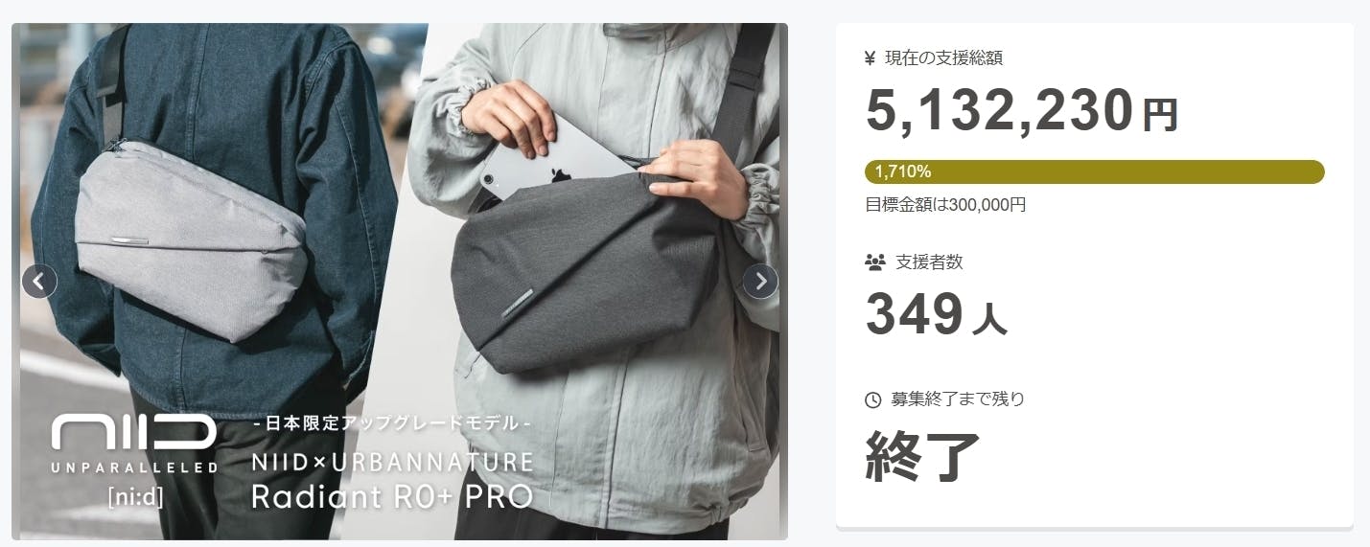Click the 終了 status text
Image resolution: width=1370 pixels, height=547 pixels.
[x=922, y=456]
